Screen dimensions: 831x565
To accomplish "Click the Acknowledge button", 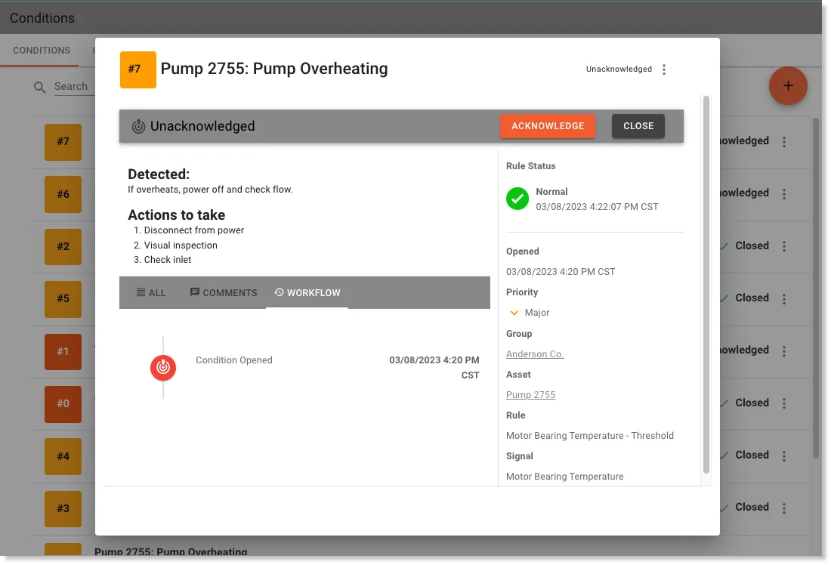I will pos(548,126).
